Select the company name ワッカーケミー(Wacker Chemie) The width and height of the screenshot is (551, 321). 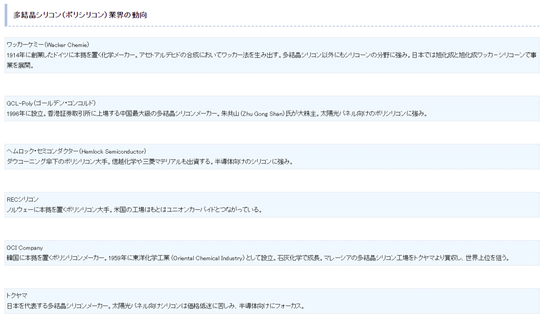click(48, 45)
